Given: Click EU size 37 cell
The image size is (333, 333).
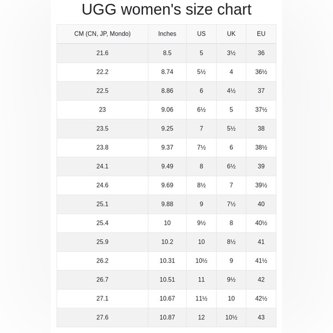Looking at the screenshot, I should point(261,91).
